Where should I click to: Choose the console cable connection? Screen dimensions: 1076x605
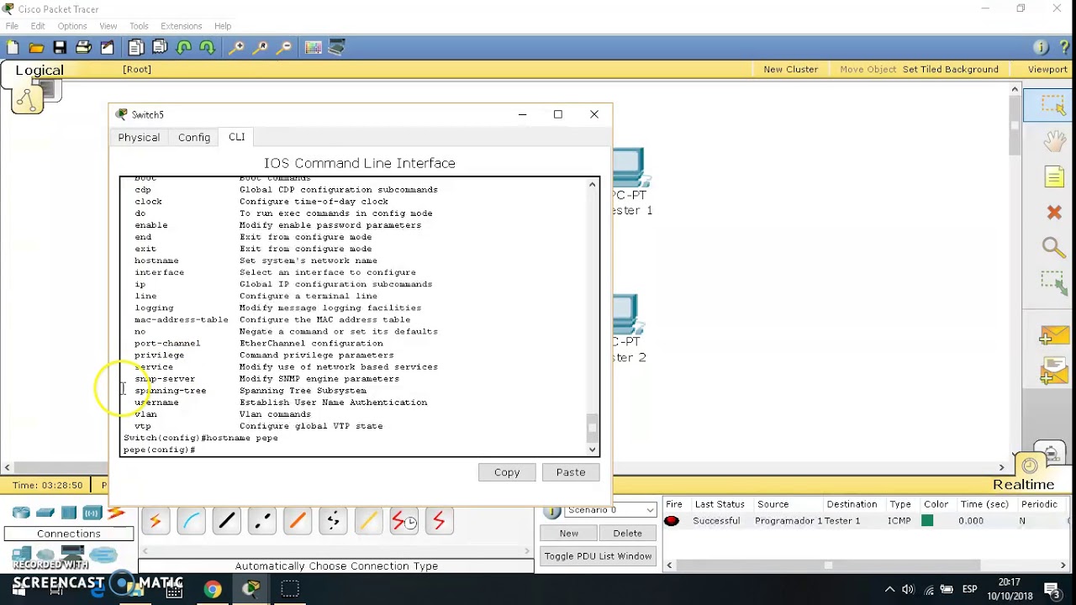pyautogui.click(x=191, y=522)
